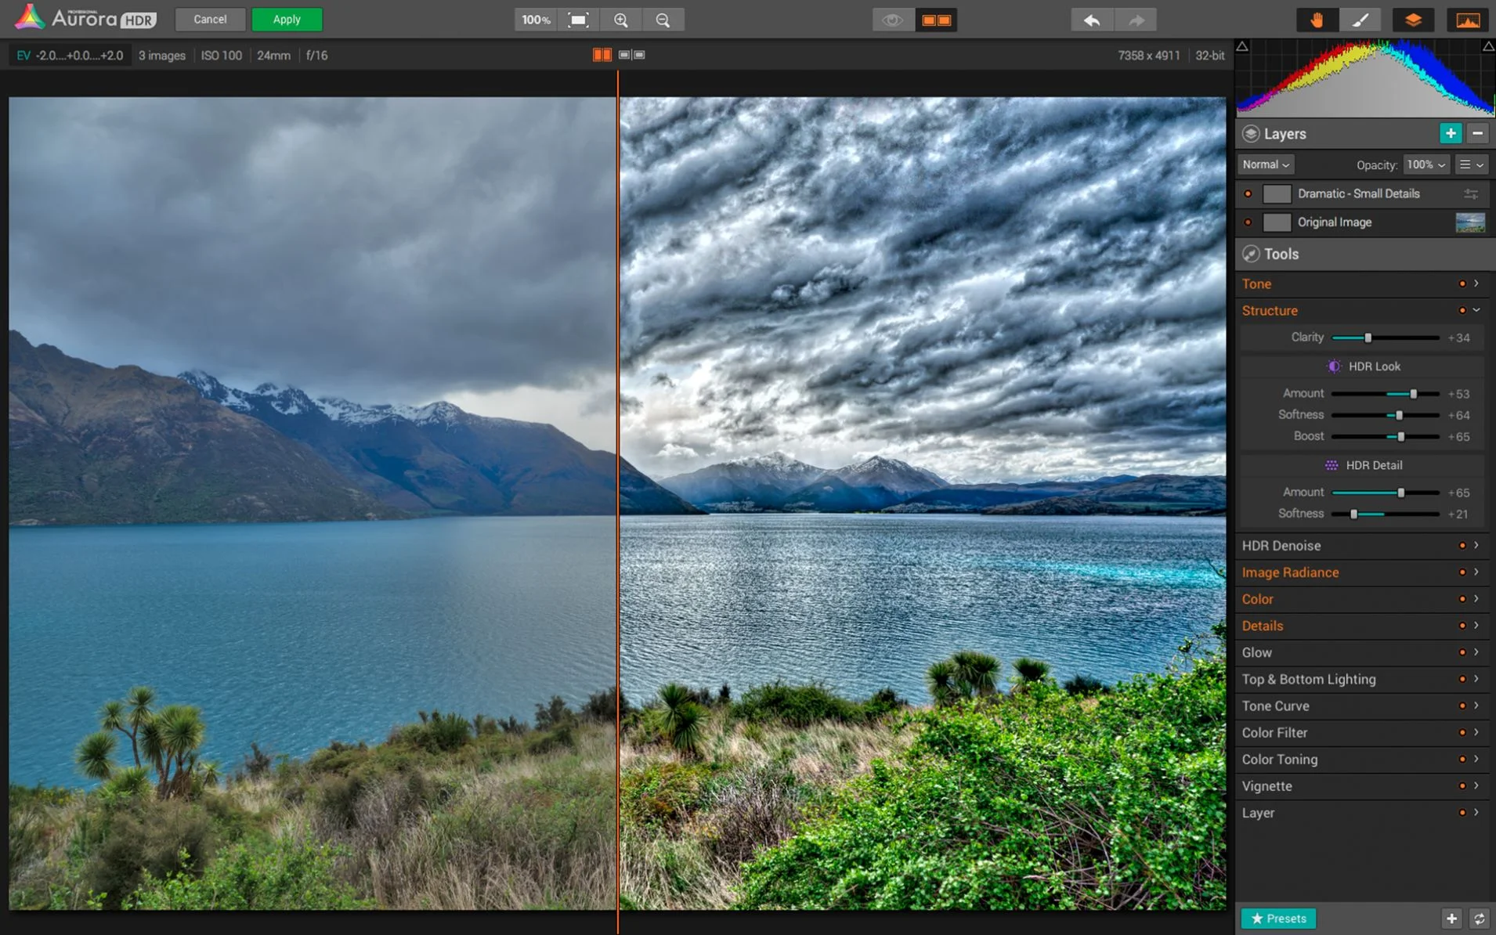Select side-by-side compare mode icon
Viewport: 1496px width, 935px height.
(x=631, y=55)
